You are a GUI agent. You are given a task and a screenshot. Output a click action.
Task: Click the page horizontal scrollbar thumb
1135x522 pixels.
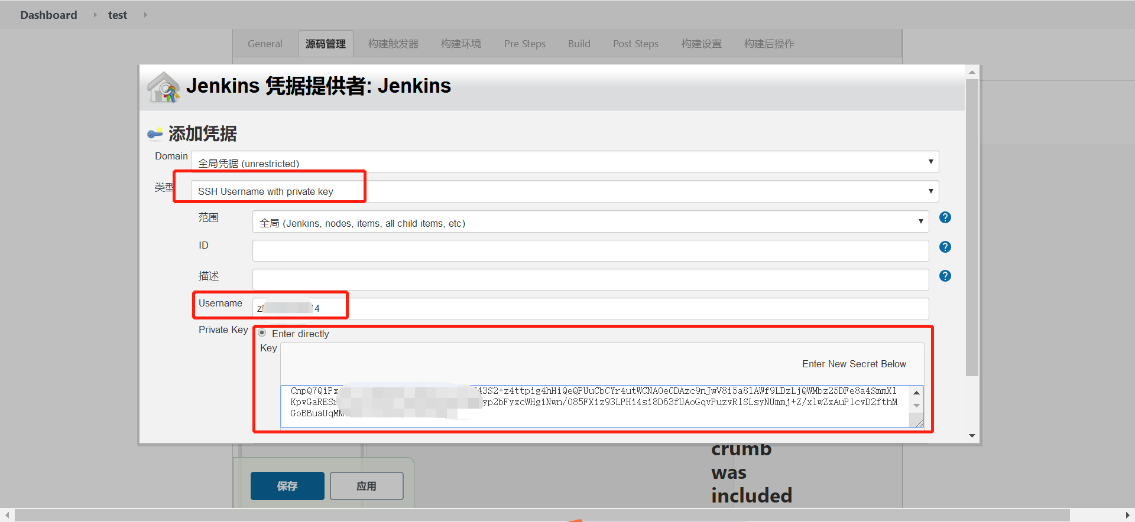pos(542,516)
